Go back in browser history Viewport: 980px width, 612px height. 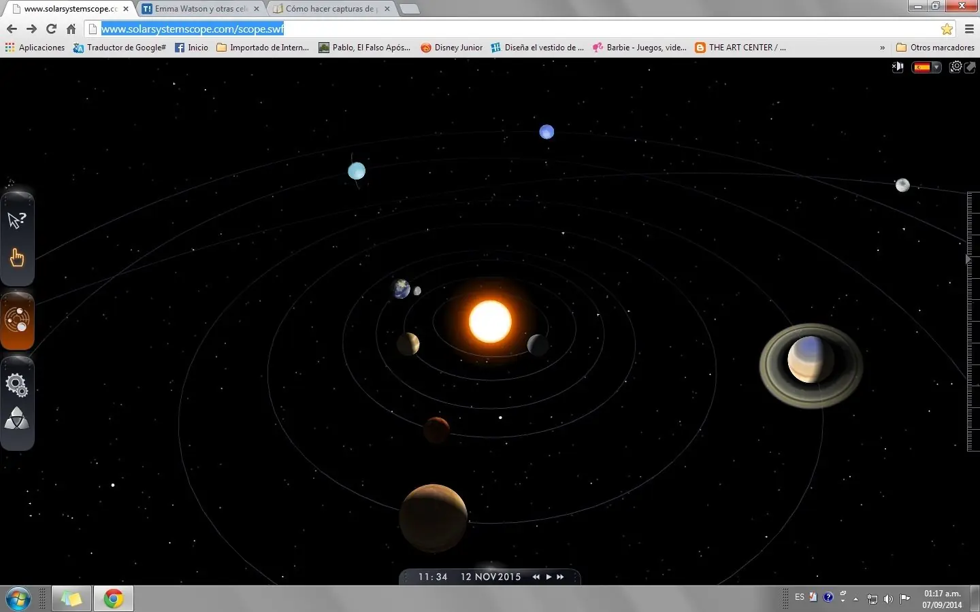12,29
